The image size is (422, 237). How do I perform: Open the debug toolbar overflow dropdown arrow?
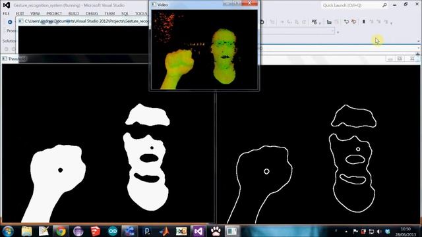click(391, 24)
